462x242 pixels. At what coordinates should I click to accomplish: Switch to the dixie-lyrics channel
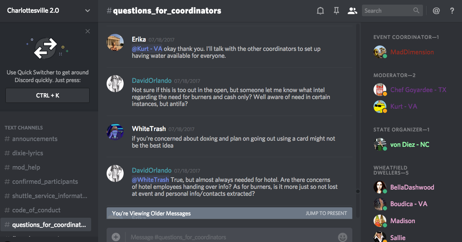(x=27, y=153)
